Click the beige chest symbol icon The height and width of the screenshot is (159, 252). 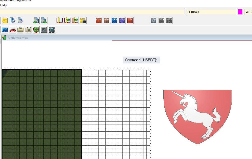click(x=20, y=30)
